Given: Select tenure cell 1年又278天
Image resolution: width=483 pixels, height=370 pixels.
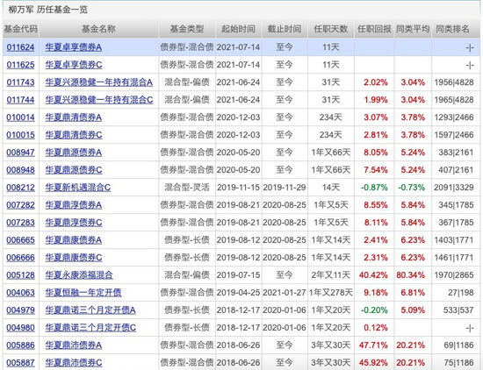Looking at the screenshot, I should pyautogui.click(x=331, y=293).
